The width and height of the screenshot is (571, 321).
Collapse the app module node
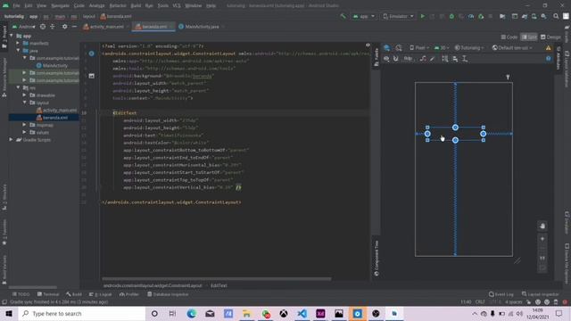point(12,36)
